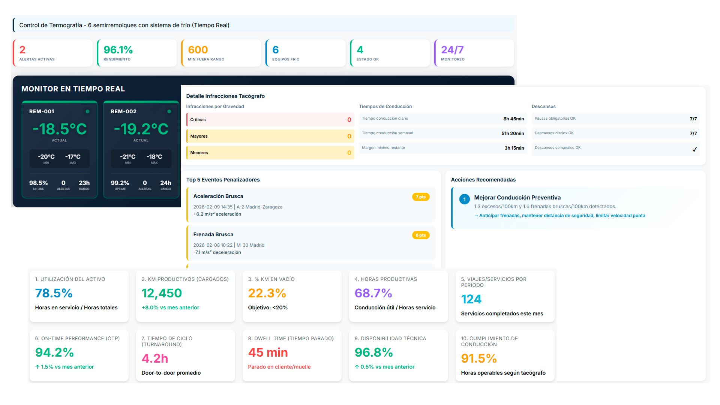Open the Mejorar Conducción Preventiva action
Viewport: 720px width, 405px height.
pos(517,198)
